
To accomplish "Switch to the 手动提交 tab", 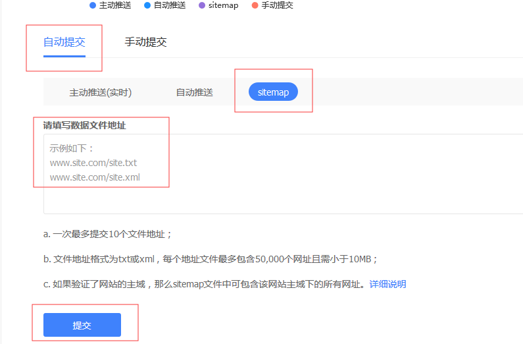I will (146, 42).
